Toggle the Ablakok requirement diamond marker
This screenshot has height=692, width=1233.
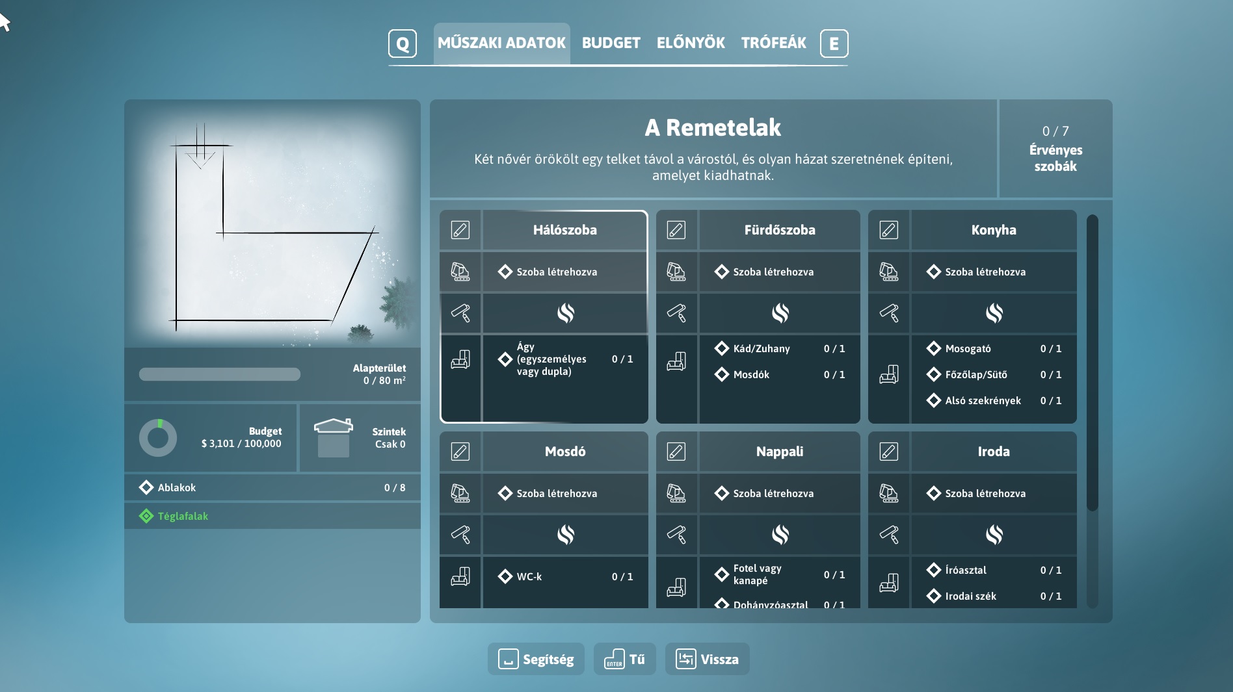(146, 487)
